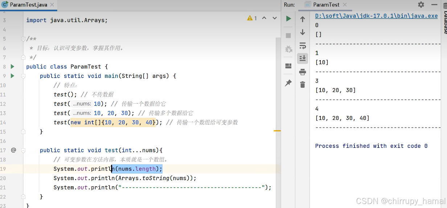447x208 pixels.
Task: Go to previous highlighted error arrow
Action: click(x=264, y=18)
